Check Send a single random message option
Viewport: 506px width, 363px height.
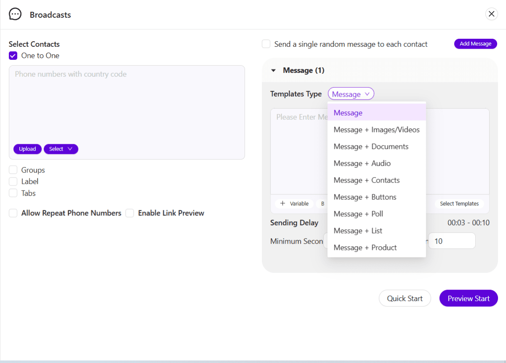coord(266,44)
